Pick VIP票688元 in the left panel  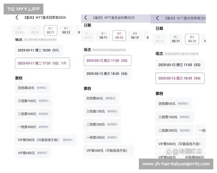pyautogui.click(x=33, y=153)
